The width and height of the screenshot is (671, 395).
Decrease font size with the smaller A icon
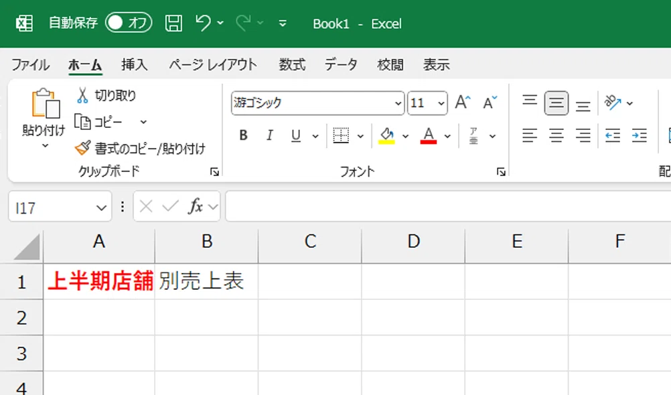[490, 102]
